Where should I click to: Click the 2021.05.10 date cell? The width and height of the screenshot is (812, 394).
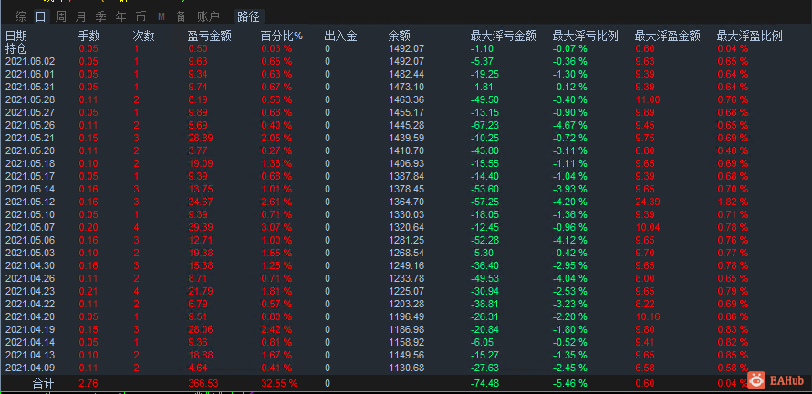tap(29, 215)
